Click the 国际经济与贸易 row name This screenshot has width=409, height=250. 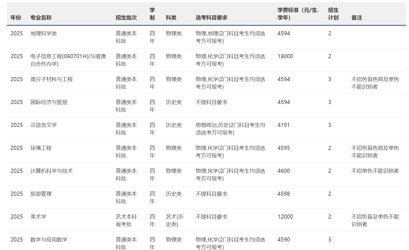pyautogui.click(x=49, y=102)
